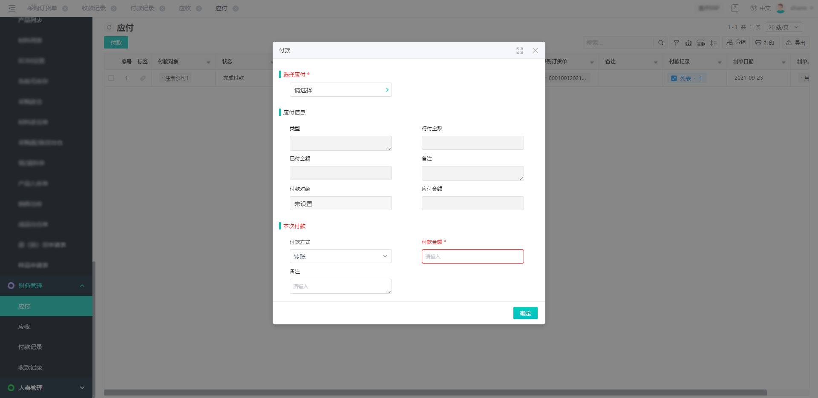
Task: Click the search magnifier icon
Action: 661,43
